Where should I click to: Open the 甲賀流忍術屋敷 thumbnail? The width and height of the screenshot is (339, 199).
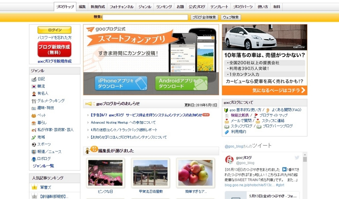pyautogui.click(x=151, y=173)
